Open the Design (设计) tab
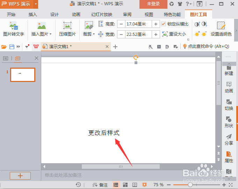 point(54,15)
